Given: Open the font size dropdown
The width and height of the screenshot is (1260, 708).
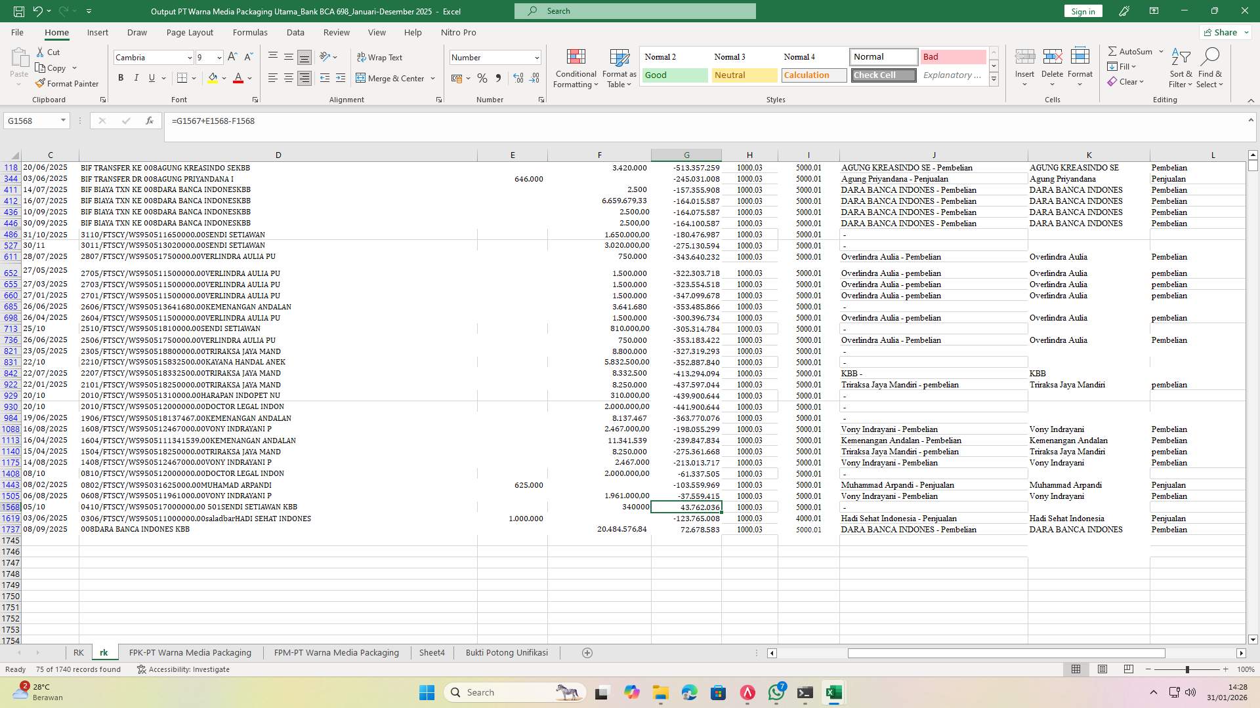Looking at the screenshot, I should [x=219, y=58].
